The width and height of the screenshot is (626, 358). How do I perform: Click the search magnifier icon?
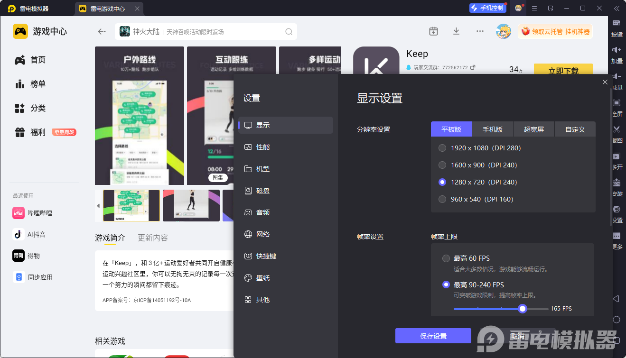(x=289, y=32)
